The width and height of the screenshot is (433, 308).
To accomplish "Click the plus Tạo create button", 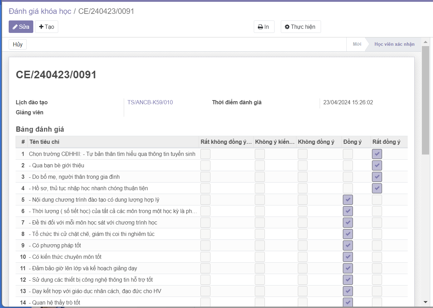I will click(46, 27).
